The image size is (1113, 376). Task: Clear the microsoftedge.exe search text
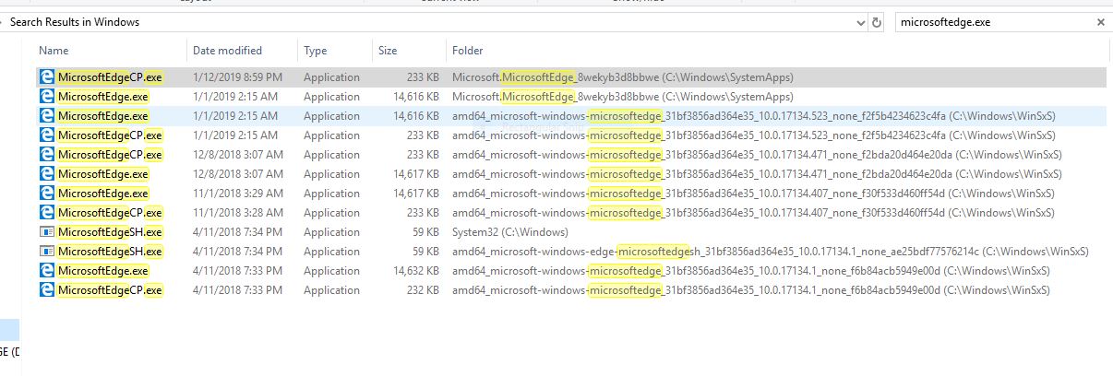[x=1100, y=22]
